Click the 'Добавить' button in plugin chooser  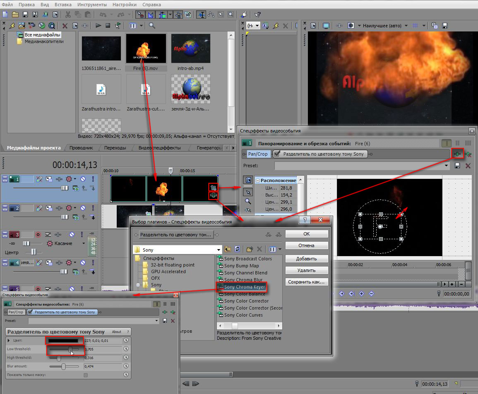pyautogui.click(x=306, y=259)
